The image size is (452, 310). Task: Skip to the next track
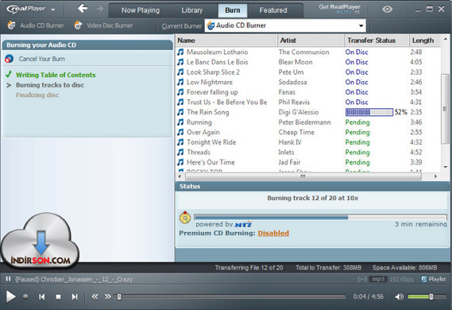point(75,296)
